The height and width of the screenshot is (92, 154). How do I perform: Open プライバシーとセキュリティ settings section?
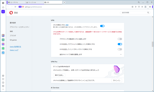[20, 27]
